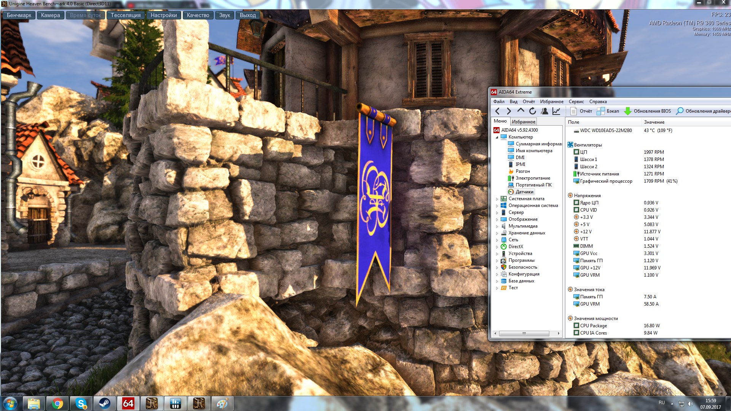Expand the Операционная система node
Image resolution: width=731 pixels, height=411 pixels.
point(497,206)
